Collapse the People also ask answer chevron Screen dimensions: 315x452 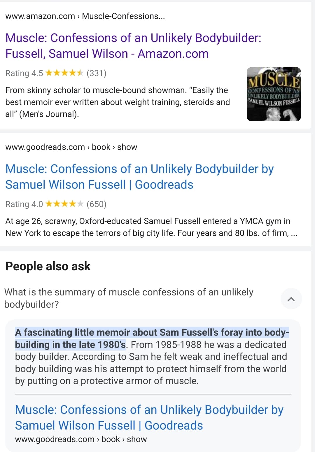[291, 299]
